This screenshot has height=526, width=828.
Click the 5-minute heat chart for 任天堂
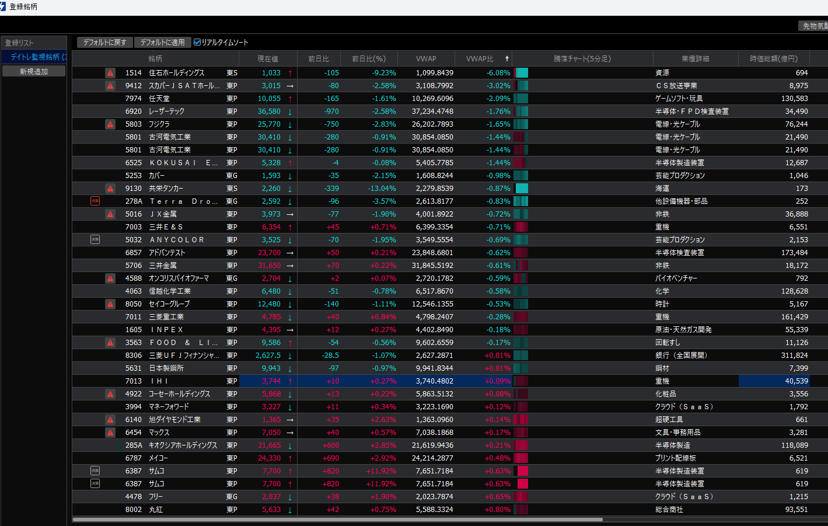pos(521,99)
